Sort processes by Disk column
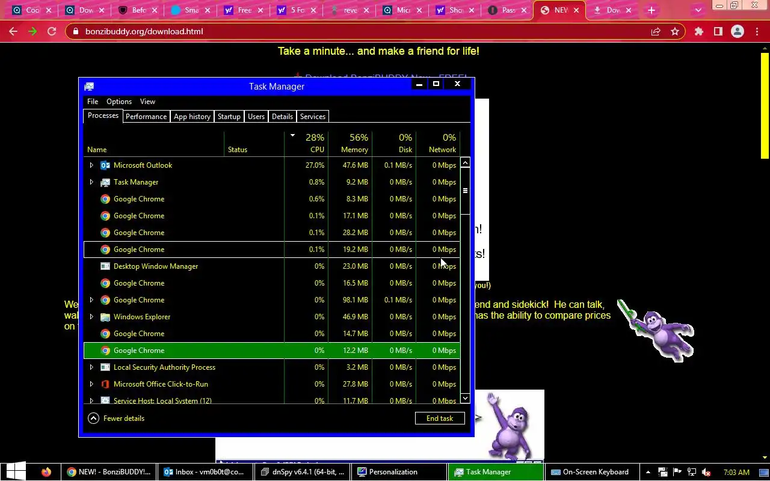Viewport: 770px width, 481px height. (x=394, y=143)
